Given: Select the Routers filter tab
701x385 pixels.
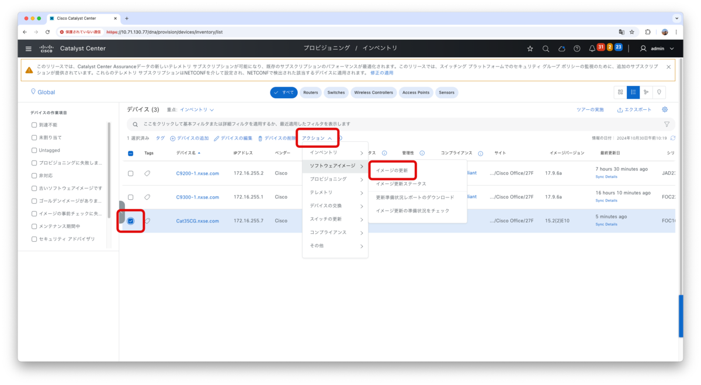Looking at the screenshot, I should 311,92.
